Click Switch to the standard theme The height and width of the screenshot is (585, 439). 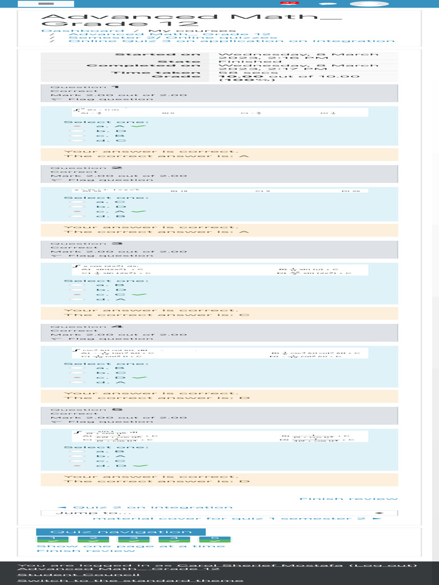coord(131,580)
